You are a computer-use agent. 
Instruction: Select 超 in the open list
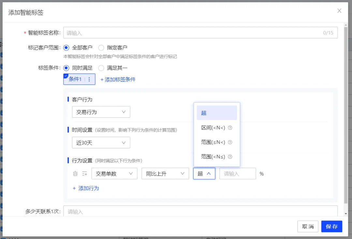[x=217, y=113]
